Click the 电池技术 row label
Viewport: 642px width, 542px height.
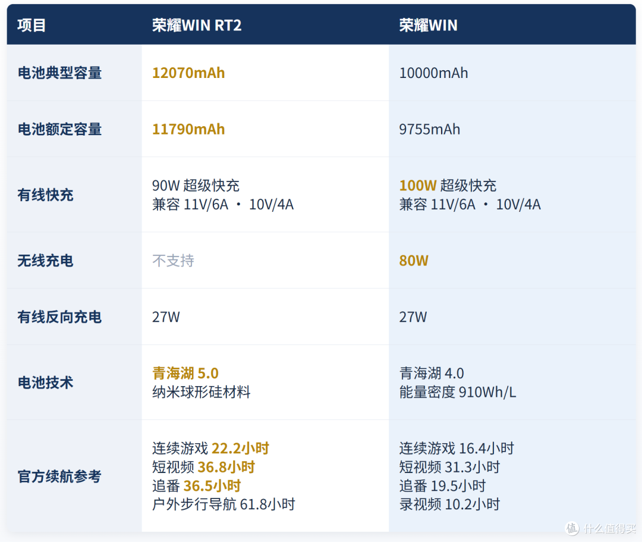[x=45, y=382]
